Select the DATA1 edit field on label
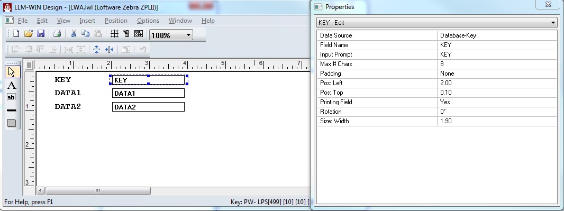Screen dimensions: 564x211 148,94
